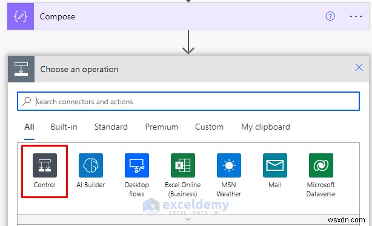Screen dimensions: 372x226
Task: Click the Compose action curly-brace icon
Action: point(21,16)
